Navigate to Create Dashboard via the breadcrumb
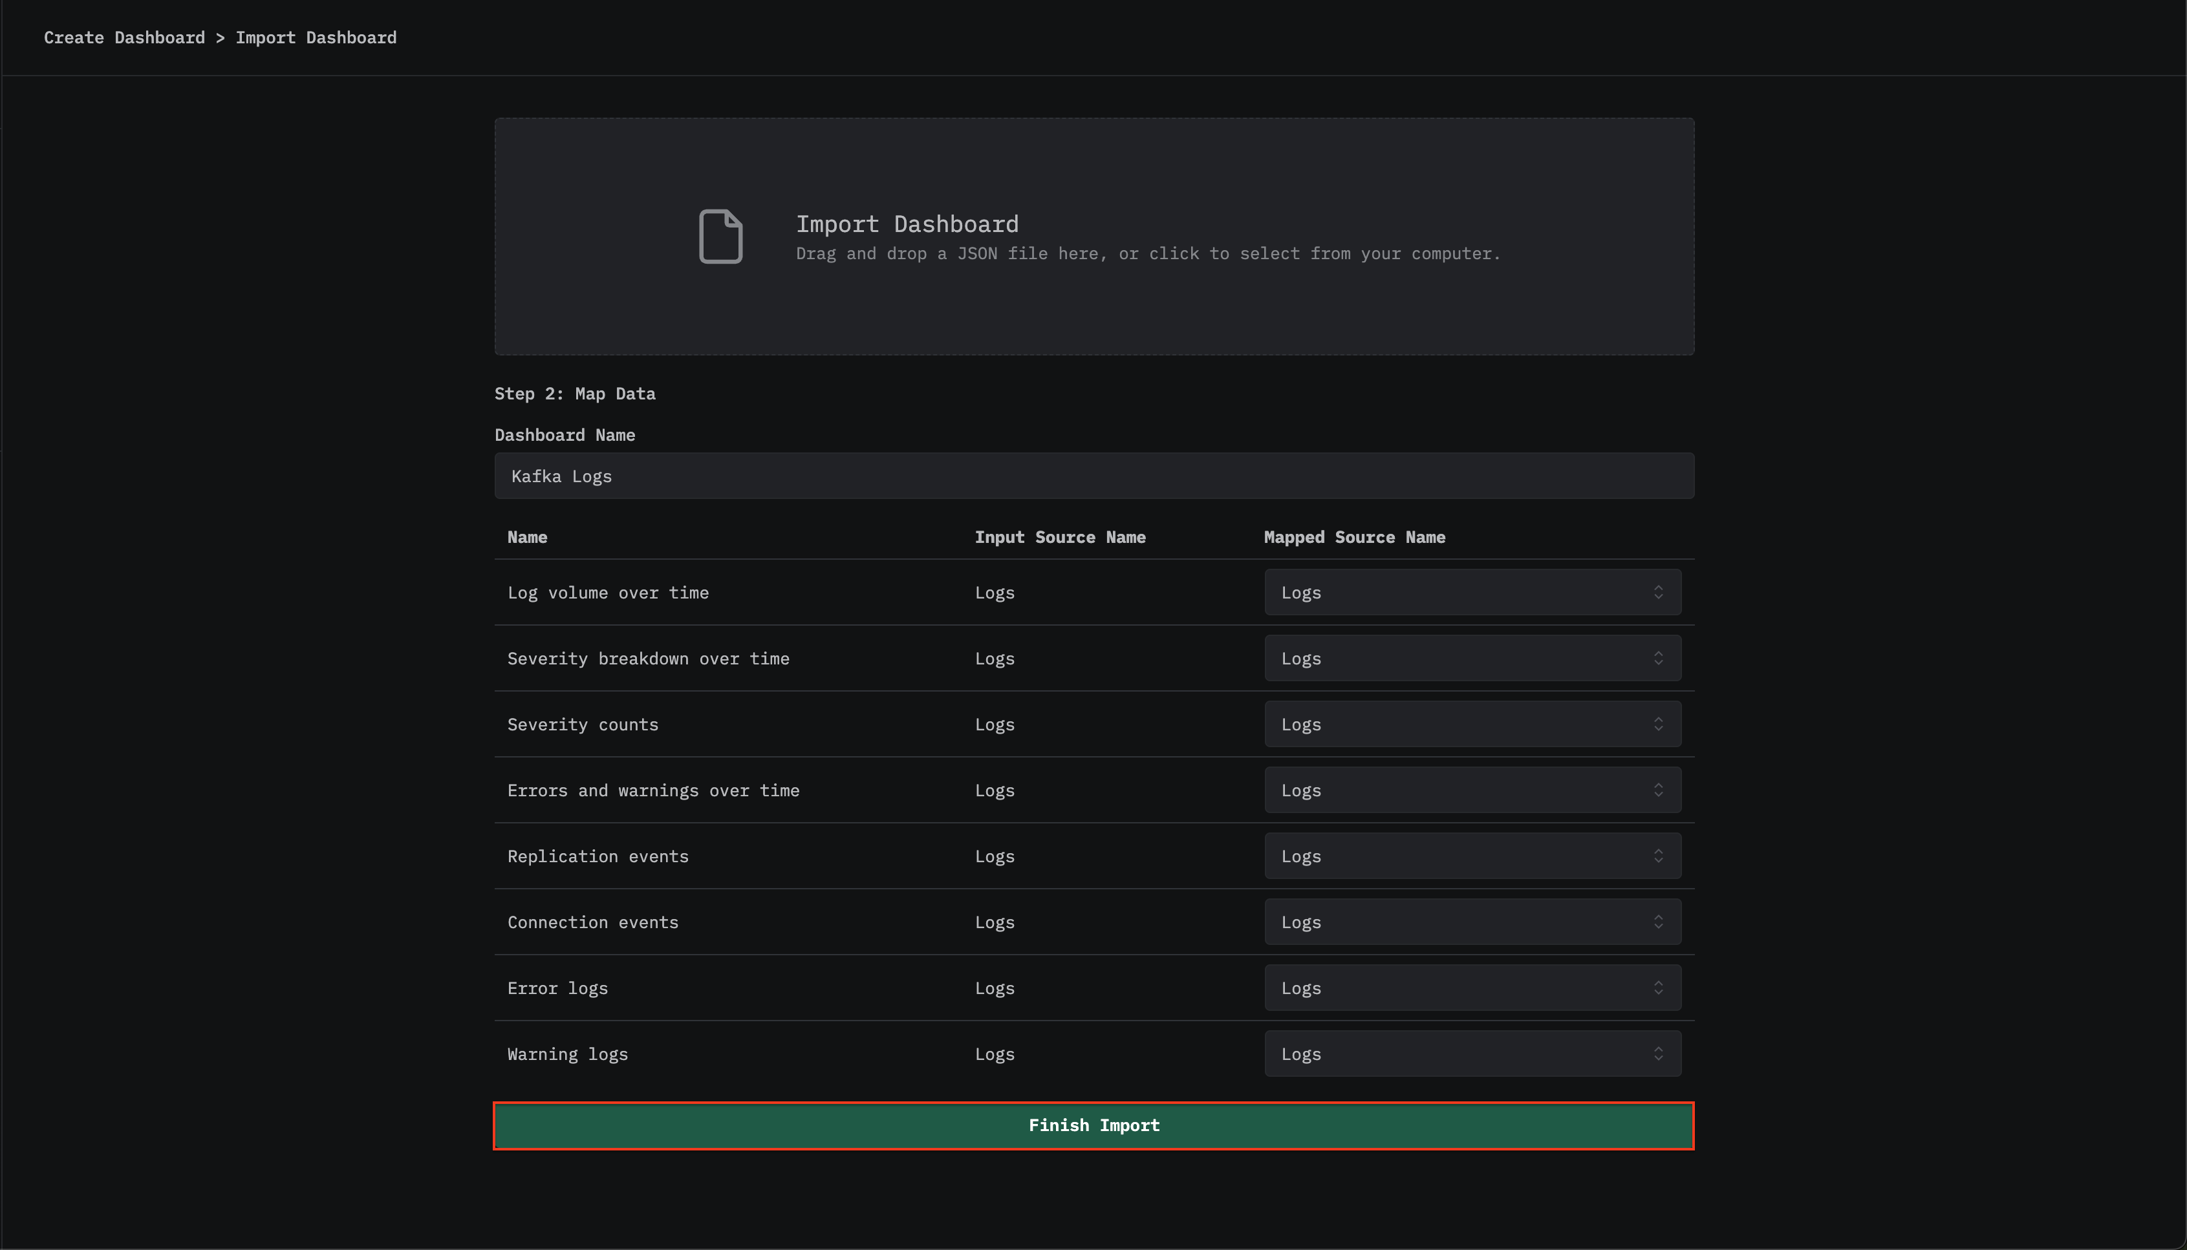Viewport: 2187px width, 1250px height. pos(125,37)
